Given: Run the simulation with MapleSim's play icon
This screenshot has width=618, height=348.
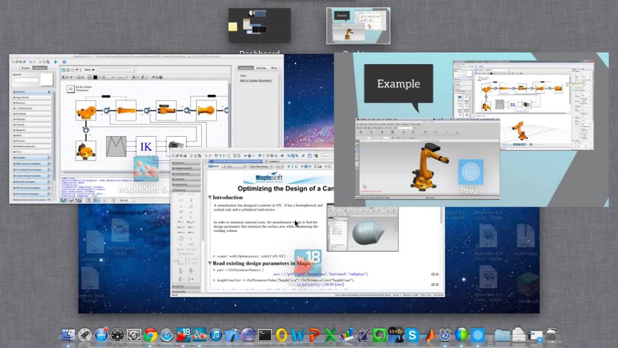Looking at the screenshot, I should (x=56, y=62).
